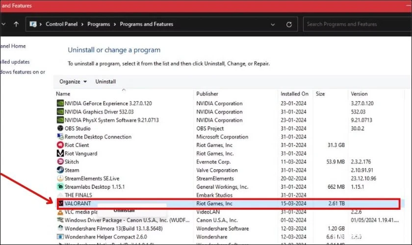Click the Uninstall toolbar button
Screen dimensions: 412x245
(105, 82)
